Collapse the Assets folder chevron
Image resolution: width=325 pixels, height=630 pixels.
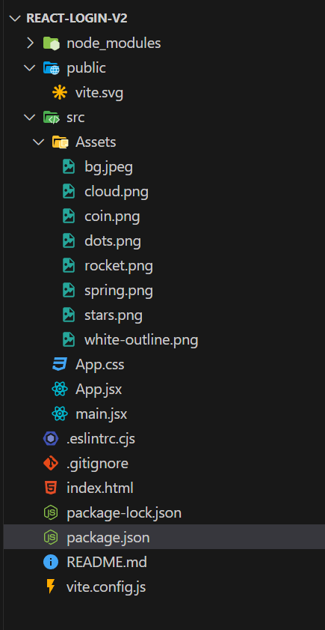[x=38, y=142]
